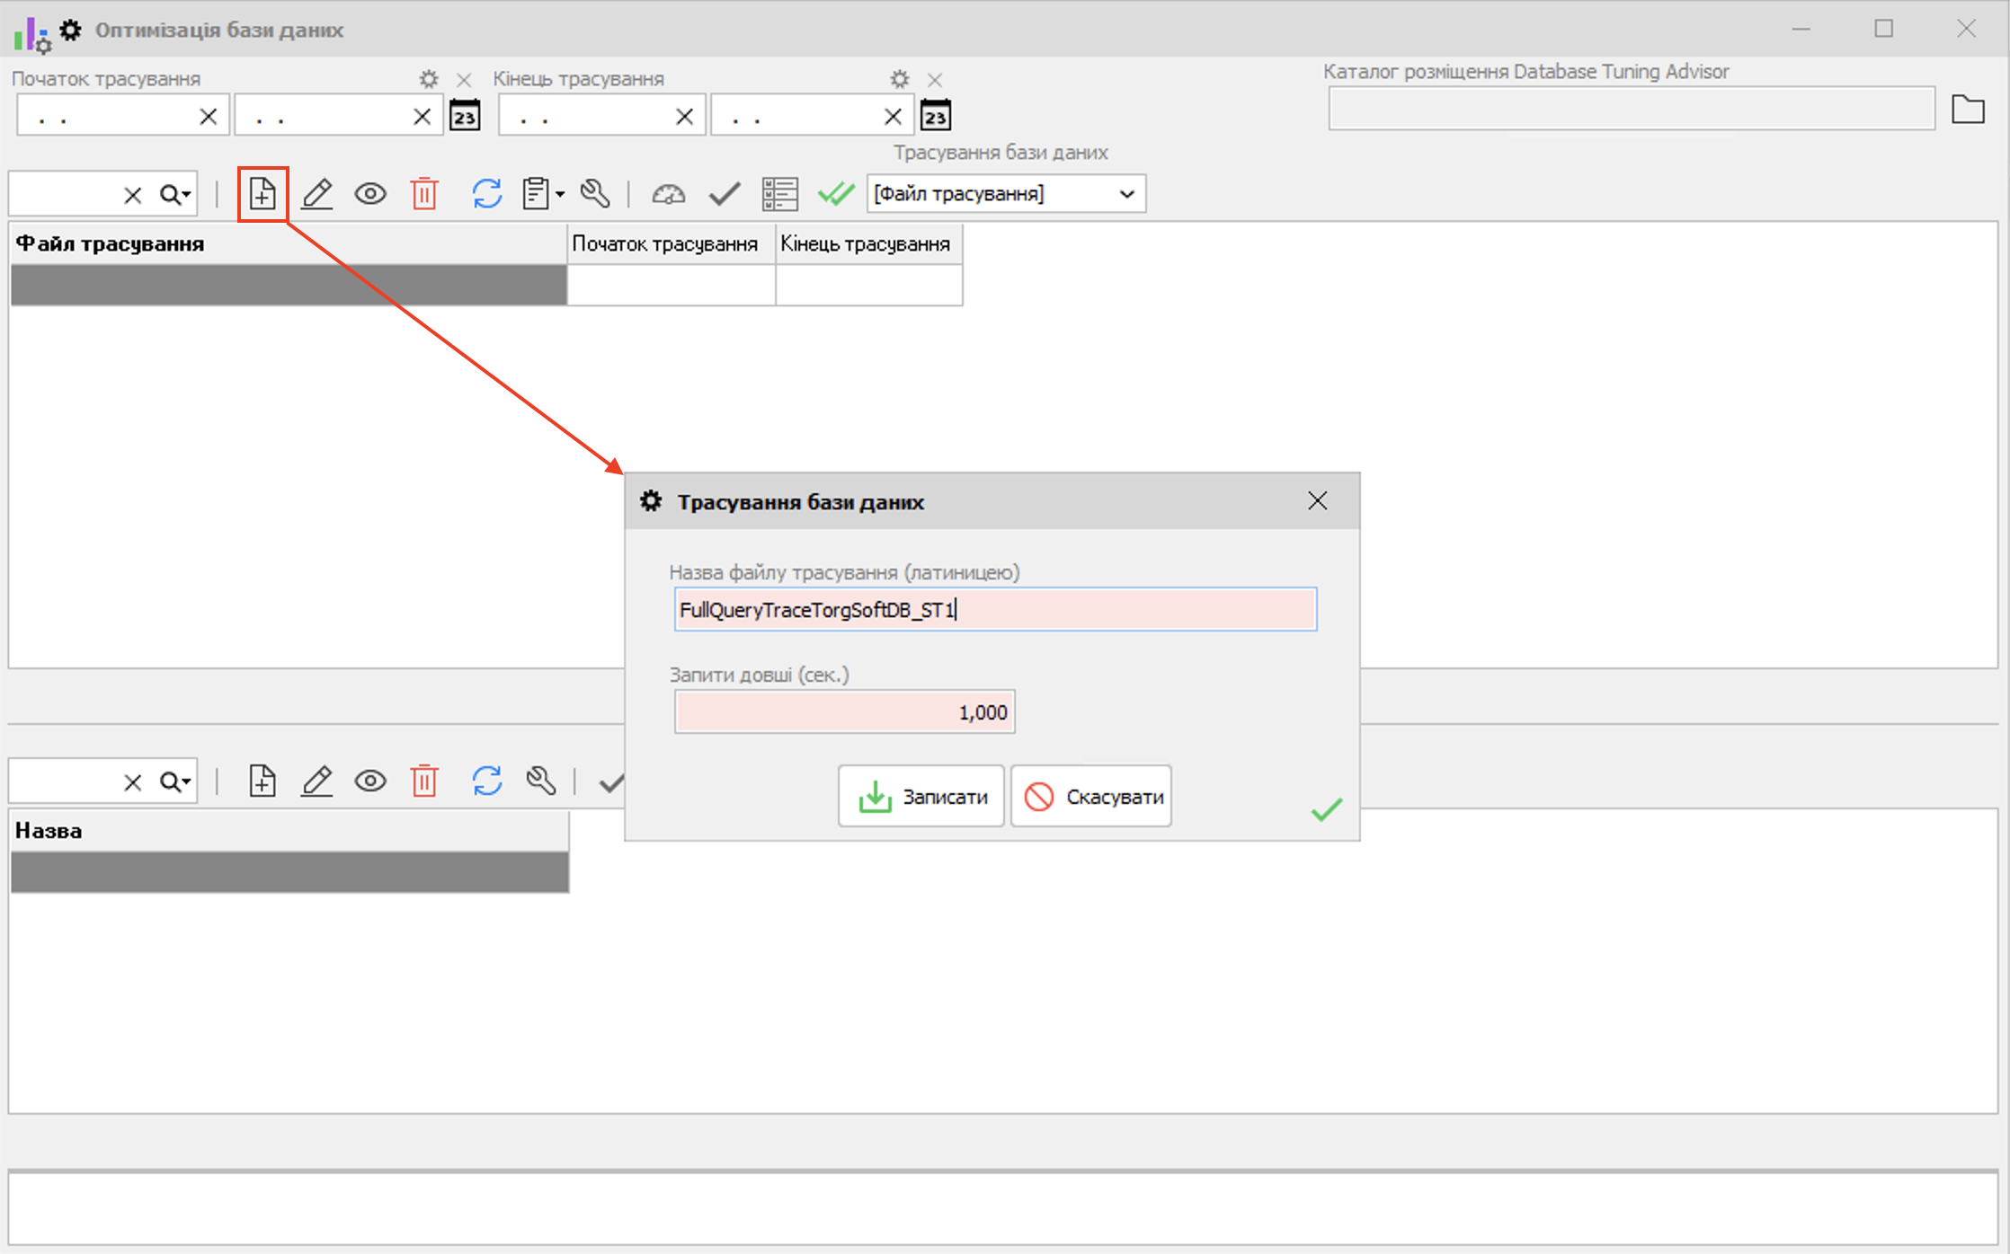
Task: Click the green double checkmark icon
Action: point(835,194)
